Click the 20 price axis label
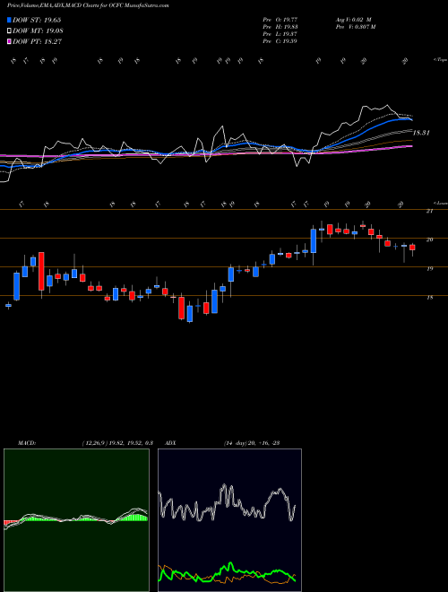 (x=429, y=239)
